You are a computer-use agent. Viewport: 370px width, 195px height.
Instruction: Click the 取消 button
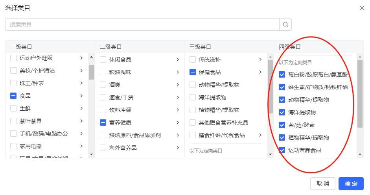tap(323, 184)
